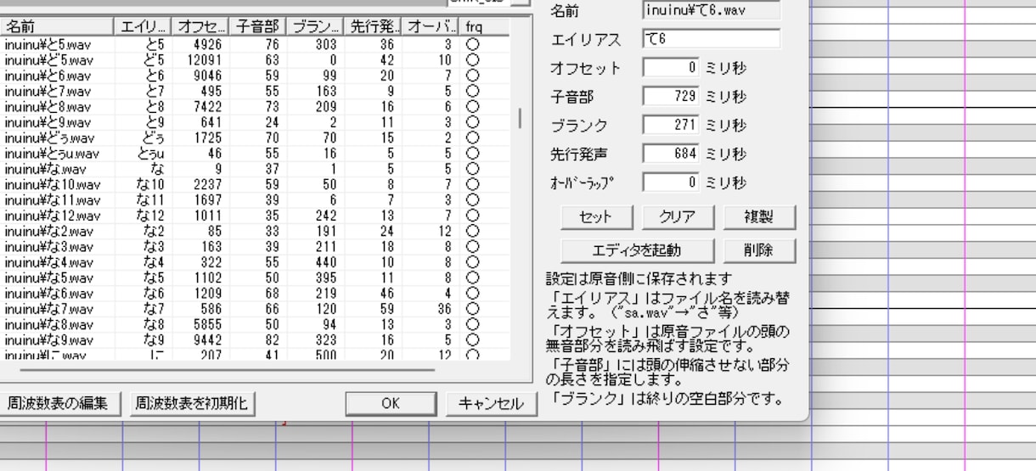
Task: Click the ブランク field showing 271
Action: pyautogui.click(x=672, y=125)
